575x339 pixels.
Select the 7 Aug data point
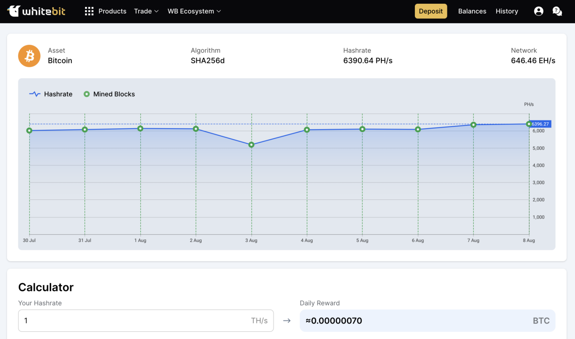[473, 125]
